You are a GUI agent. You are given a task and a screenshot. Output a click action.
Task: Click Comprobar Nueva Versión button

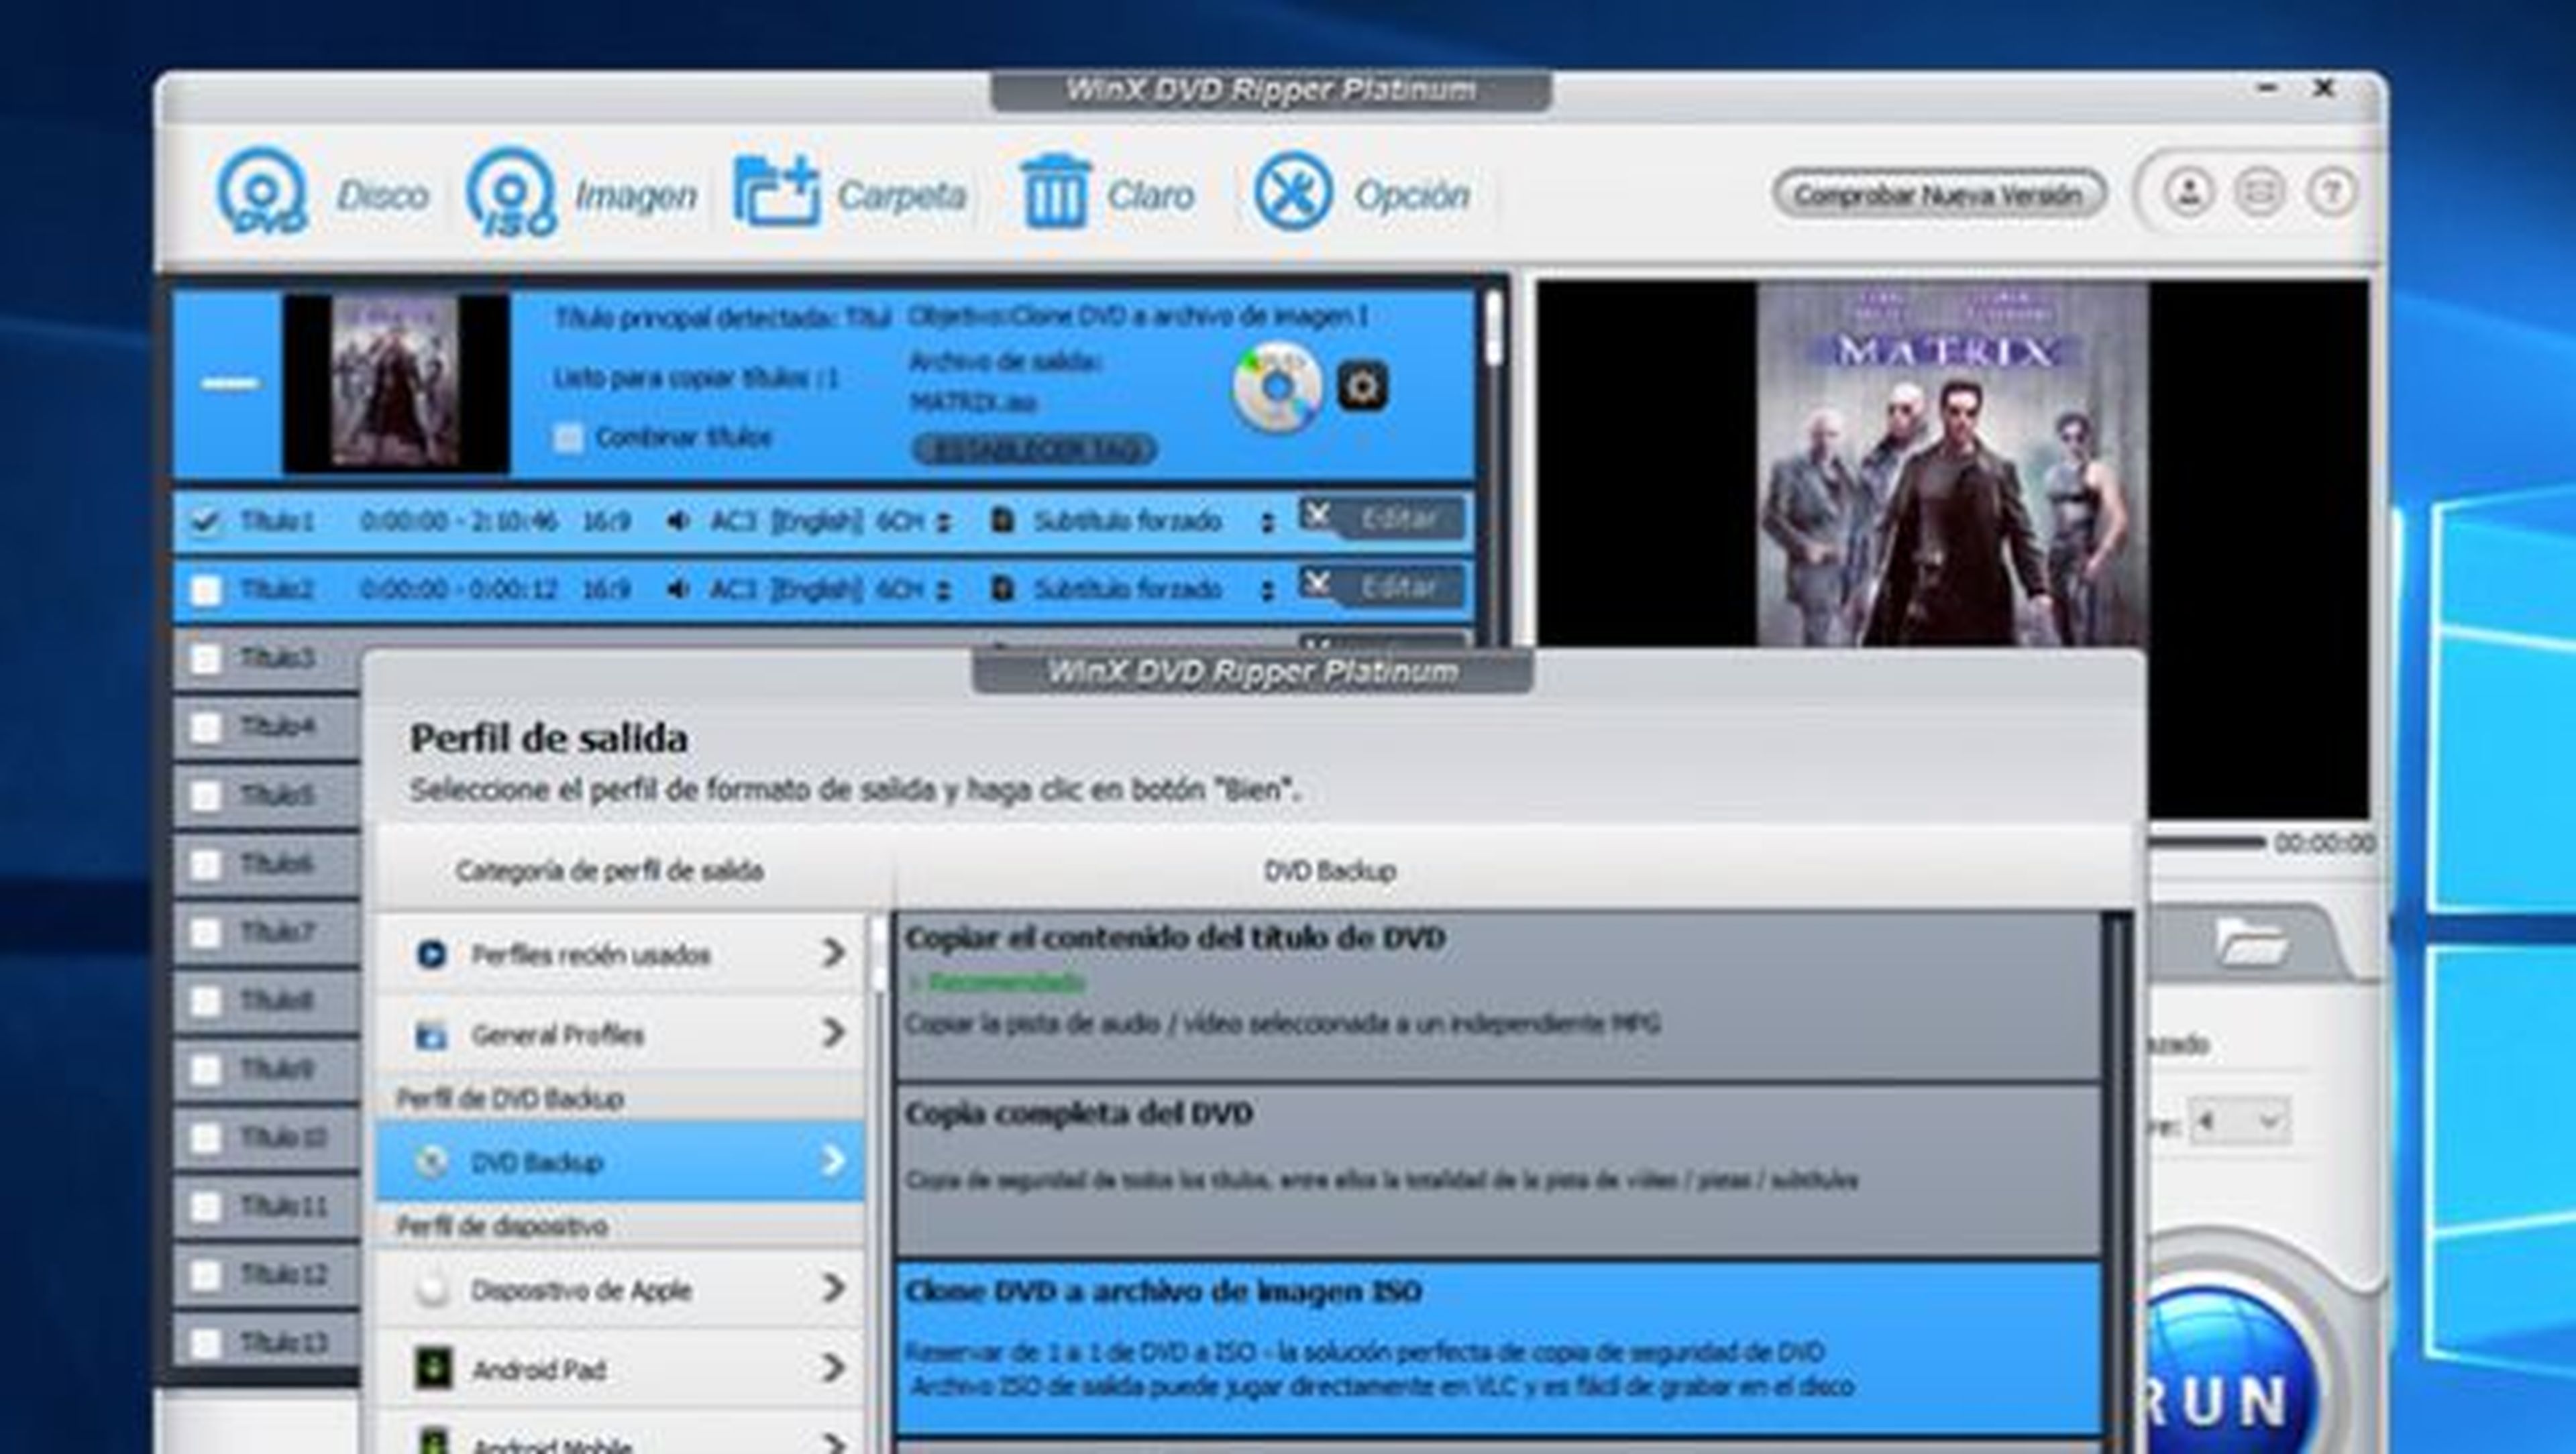[x=1939, y=194]
